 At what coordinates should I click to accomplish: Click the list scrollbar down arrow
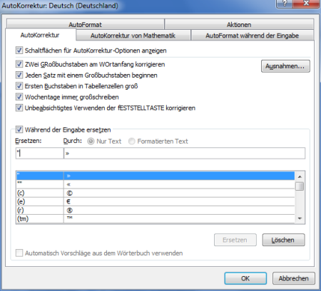tap(300, 218)
